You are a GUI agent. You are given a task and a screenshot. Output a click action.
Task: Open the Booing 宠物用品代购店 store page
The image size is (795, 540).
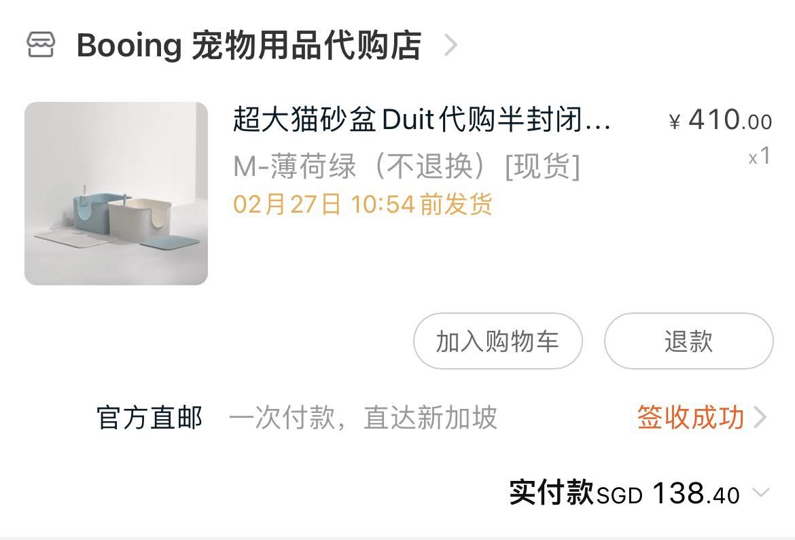click(249, 46)
